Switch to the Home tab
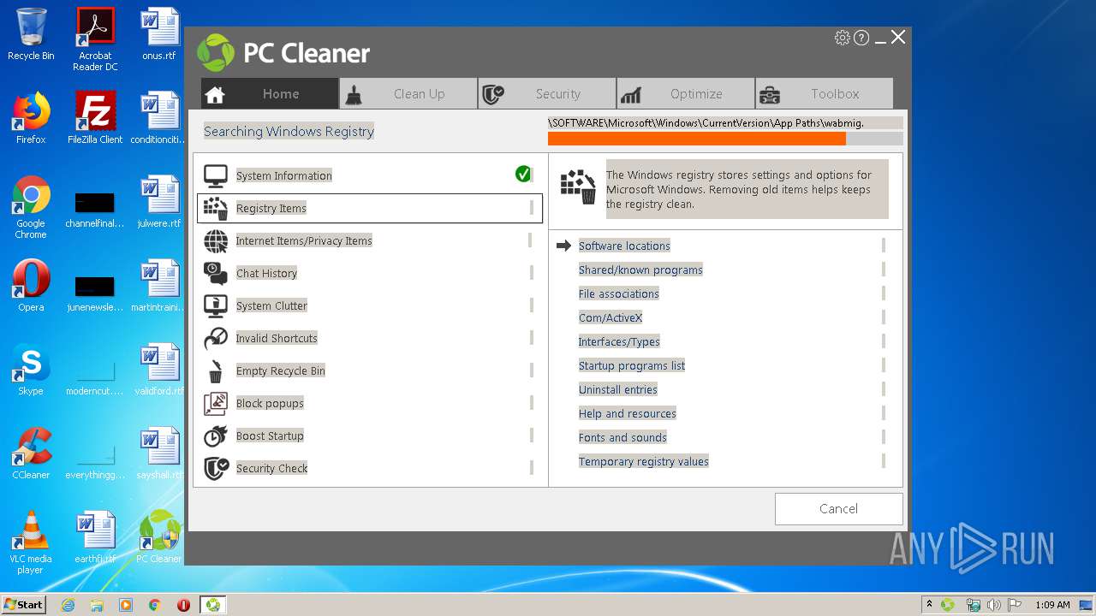 [270, 94]
